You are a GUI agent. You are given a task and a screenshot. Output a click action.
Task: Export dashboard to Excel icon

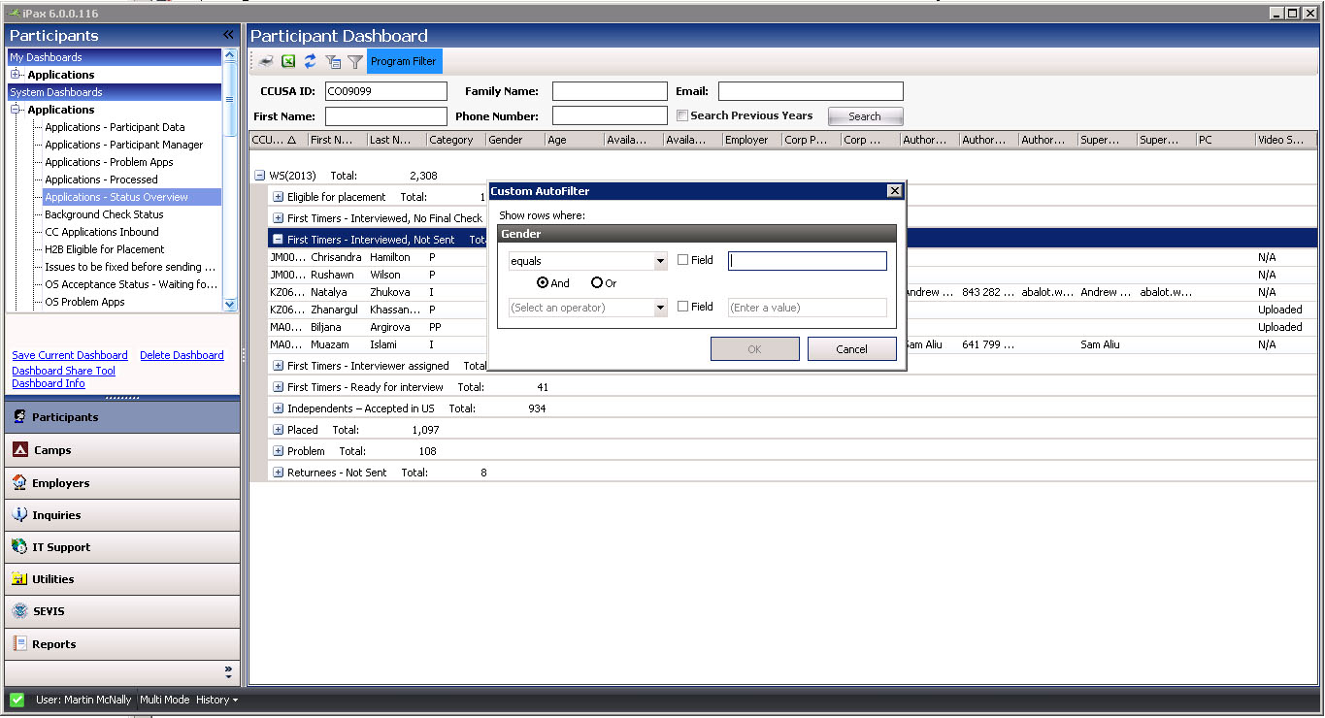(x=288, y=61)
